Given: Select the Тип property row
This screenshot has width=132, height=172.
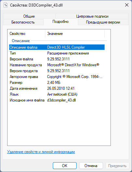Looking at the screenshot, I should tap(57, 53).
